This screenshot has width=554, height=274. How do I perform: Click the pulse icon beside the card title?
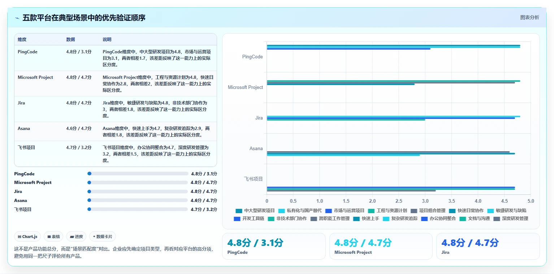(x=17, y=18)
